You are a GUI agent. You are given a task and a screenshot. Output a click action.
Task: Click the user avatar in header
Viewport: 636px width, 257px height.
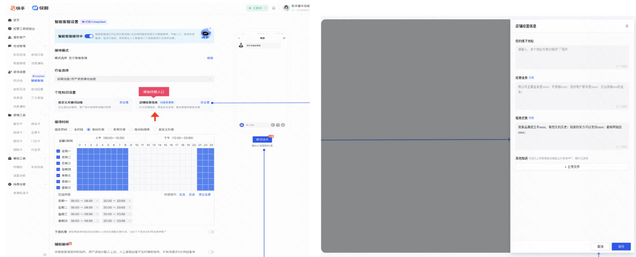click(x=286, y=8)
